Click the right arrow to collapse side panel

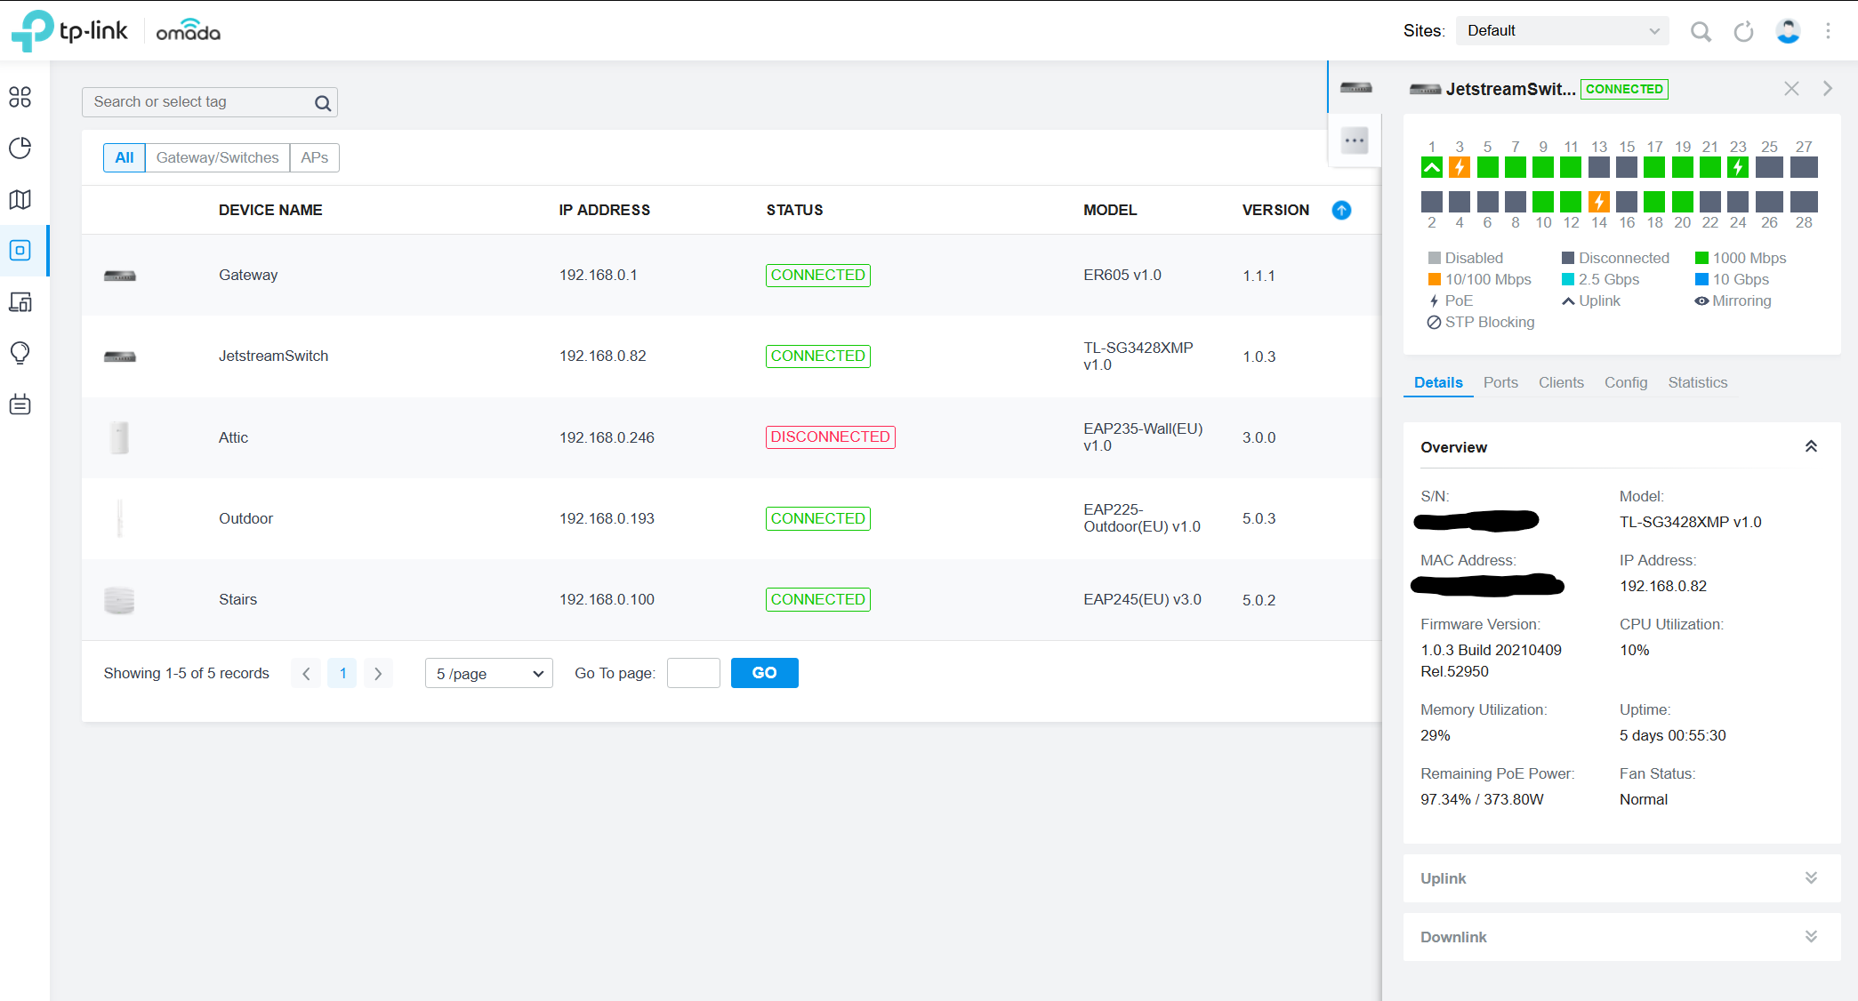pos(1828,89)
